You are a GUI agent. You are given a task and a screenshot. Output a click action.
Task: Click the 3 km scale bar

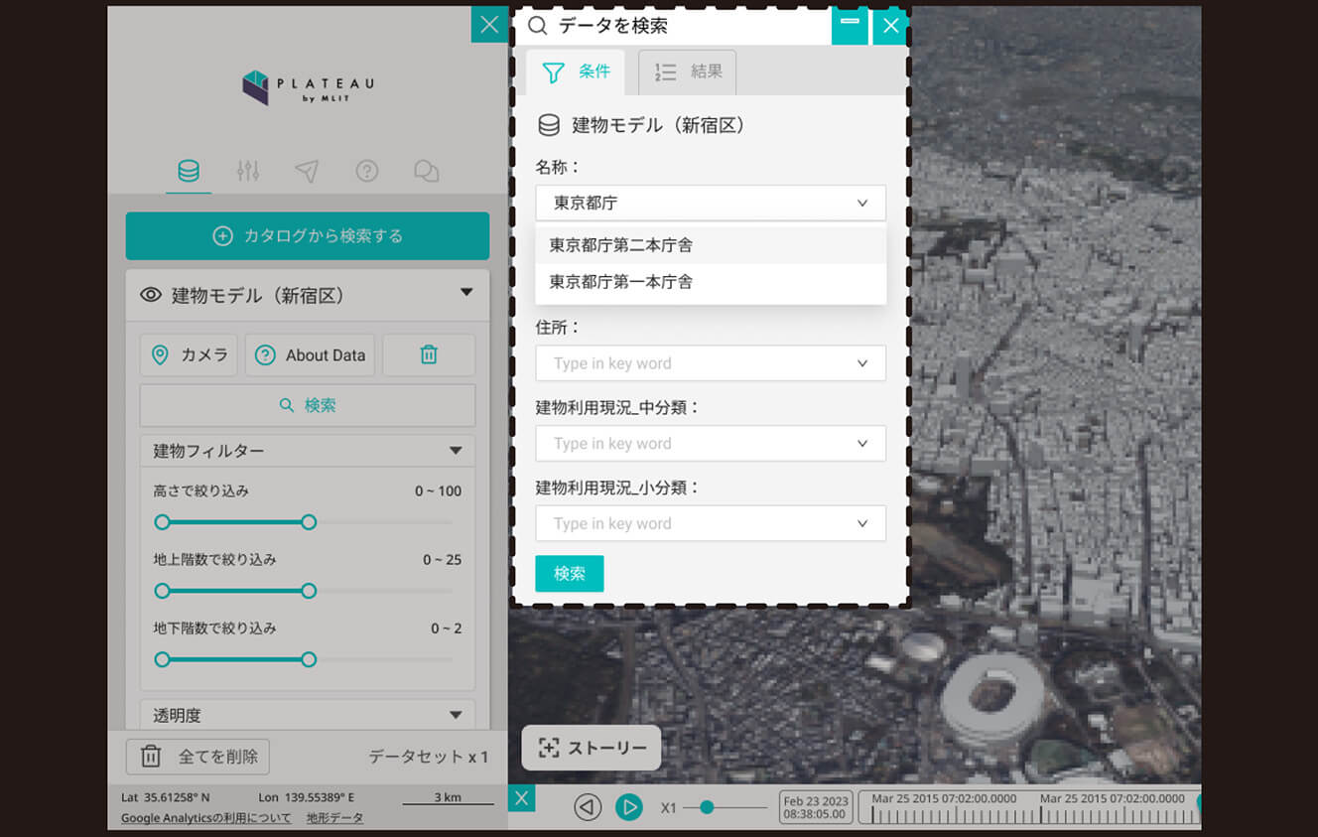(448, 798)
